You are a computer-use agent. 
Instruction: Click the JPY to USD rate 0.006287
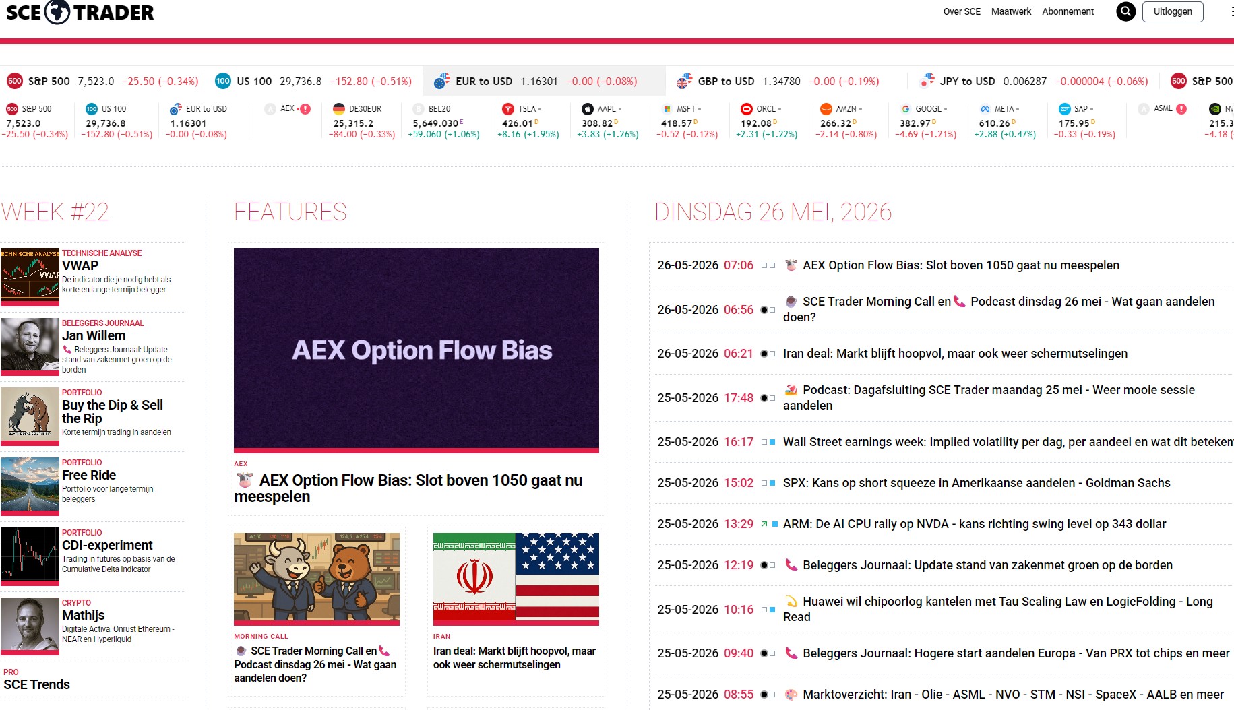[x=1024, y=82]
